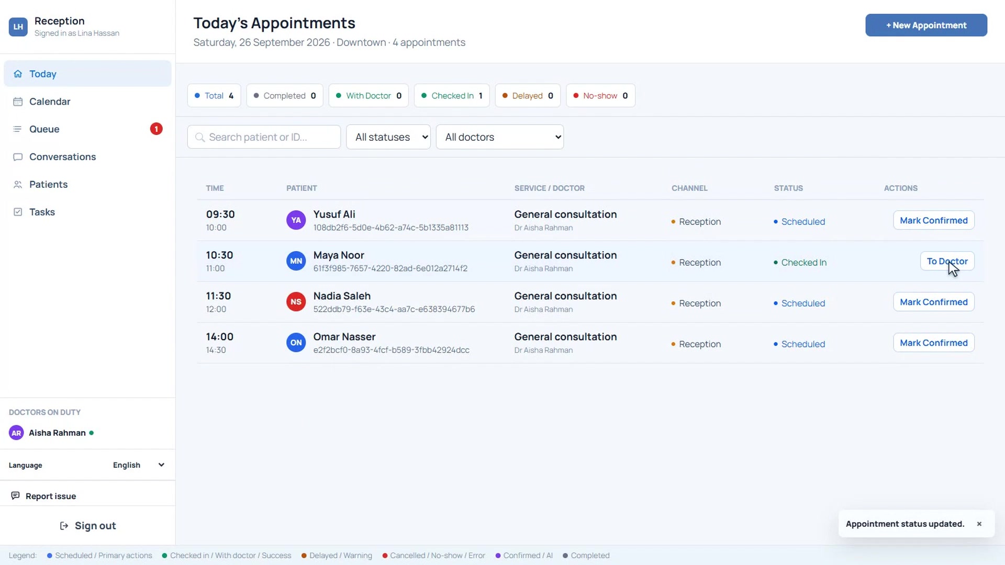Filter by the Completed 0 chip
This screenshot has height=565, width=1005.
tap(285, 96)
